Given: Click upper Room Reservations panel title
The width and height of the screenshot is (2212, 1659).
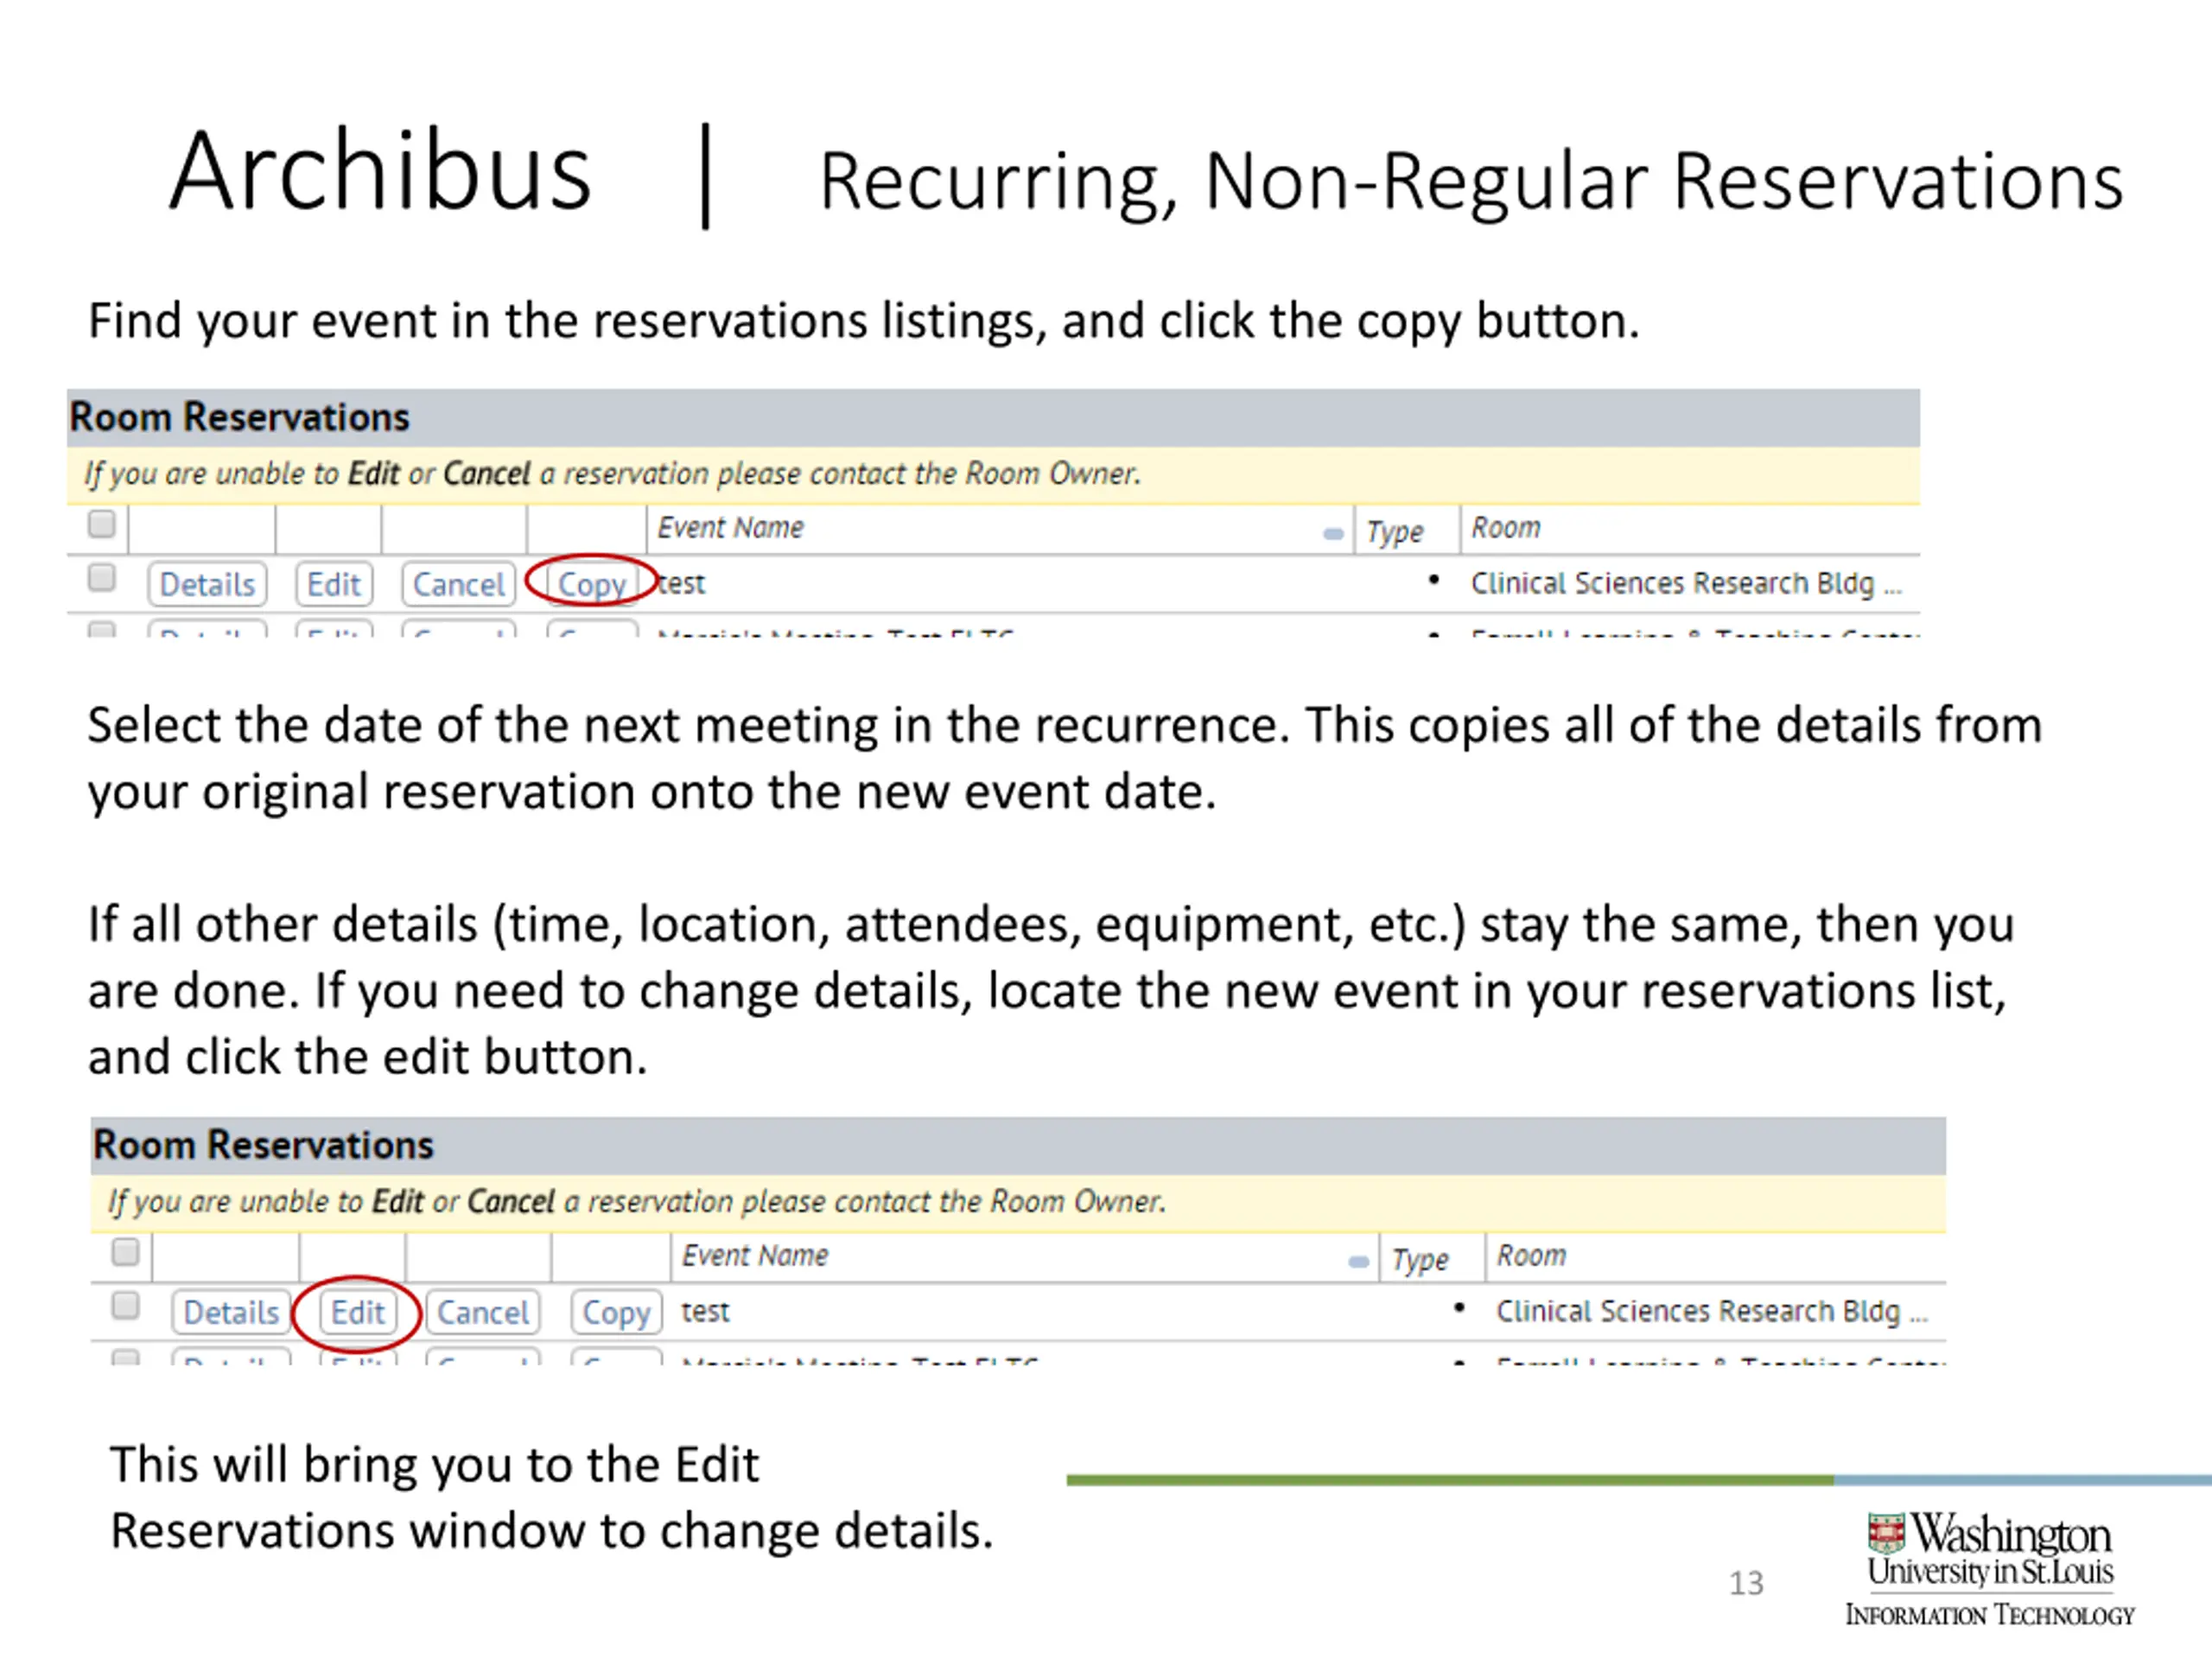Looking at the screenshot, I should [240, 417].
